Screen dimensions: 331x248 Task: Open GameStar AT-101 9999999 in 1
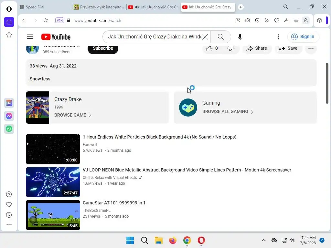(x=114, y=203)
